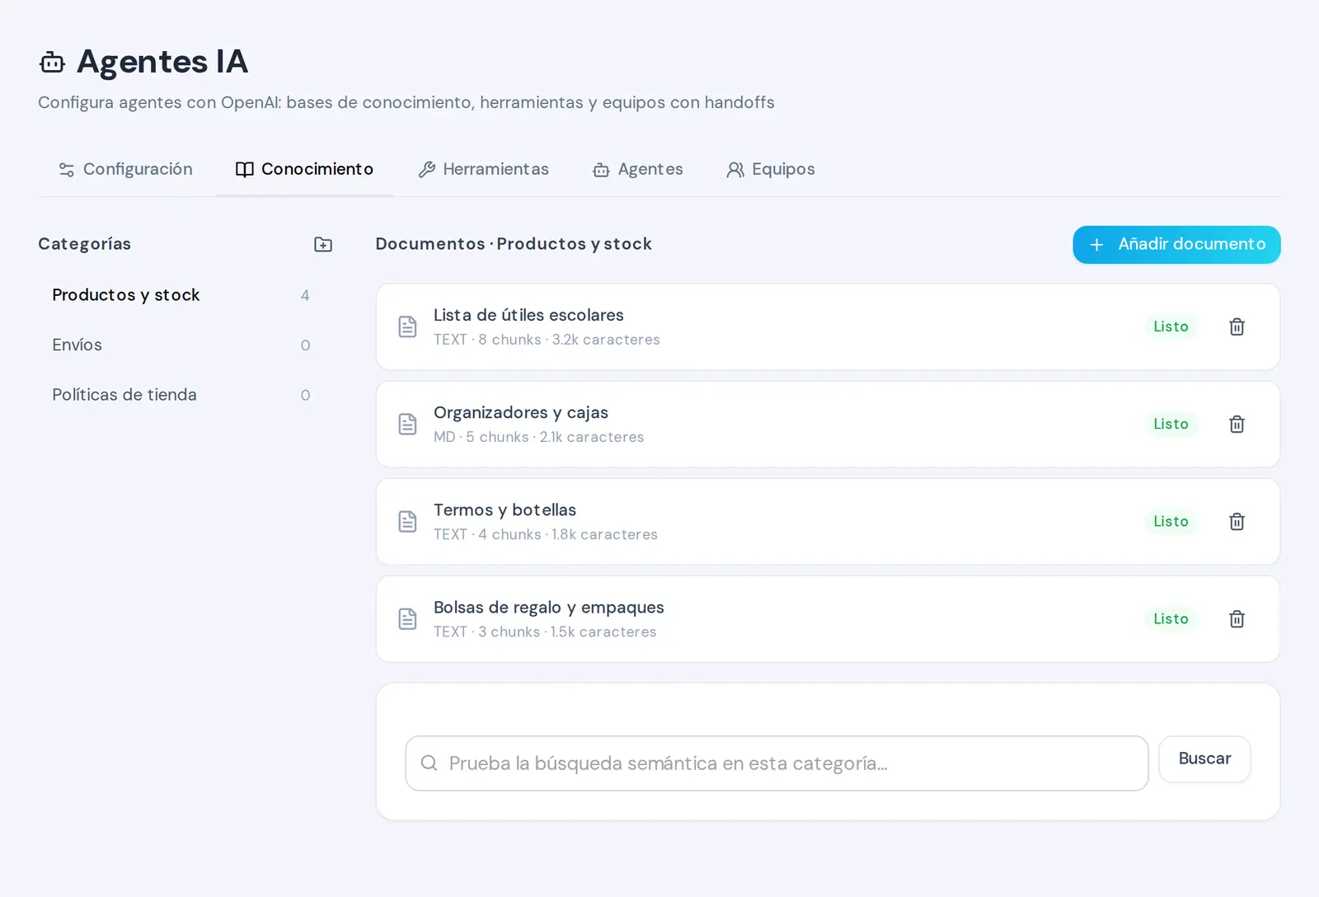This screenshot has width=1319, height=897.
Task: Click the 'TEXT · 4 chunks · 1.8k caracteres' details
Action: click(546, 534)
